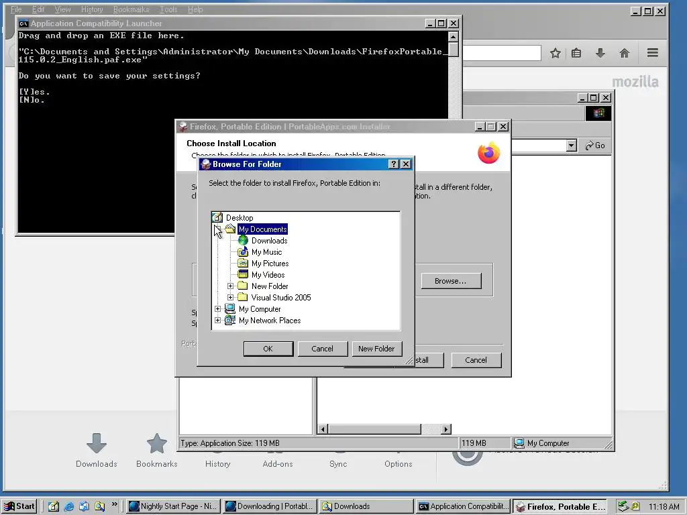Click the help question mark in Browse For Folder
Image resolution: width=687 pixels, height=515 pixels.
click(x=393, y=164)
